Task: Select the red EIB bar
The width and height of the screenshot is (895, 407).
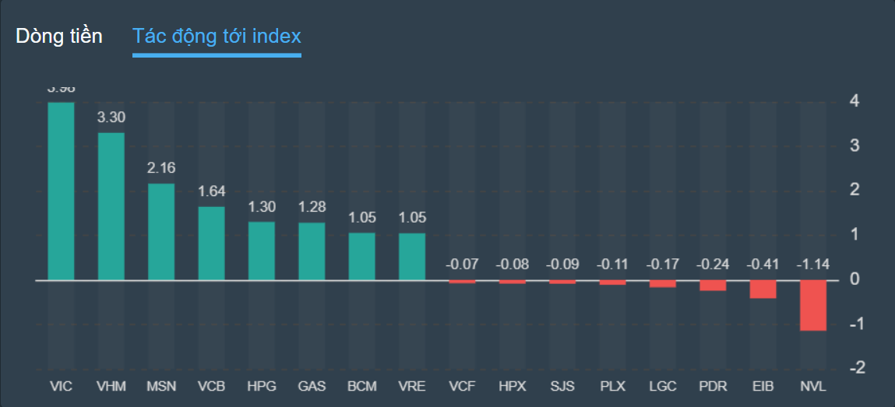Action: (763, 289)
